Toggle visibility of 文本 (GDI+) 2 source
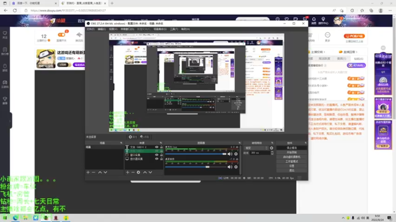 point(156,147)
